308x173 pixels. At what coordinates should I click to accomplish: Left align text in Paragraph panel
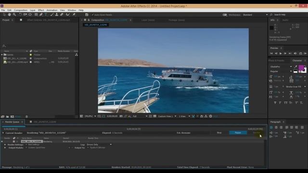click(x=271, y=127)
